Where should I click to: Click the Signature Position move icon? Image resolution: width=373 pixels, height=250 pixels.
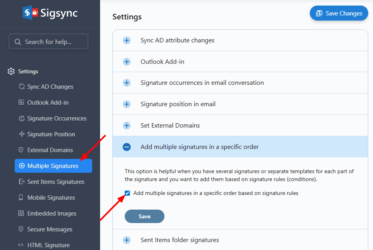tap(21, 134)
